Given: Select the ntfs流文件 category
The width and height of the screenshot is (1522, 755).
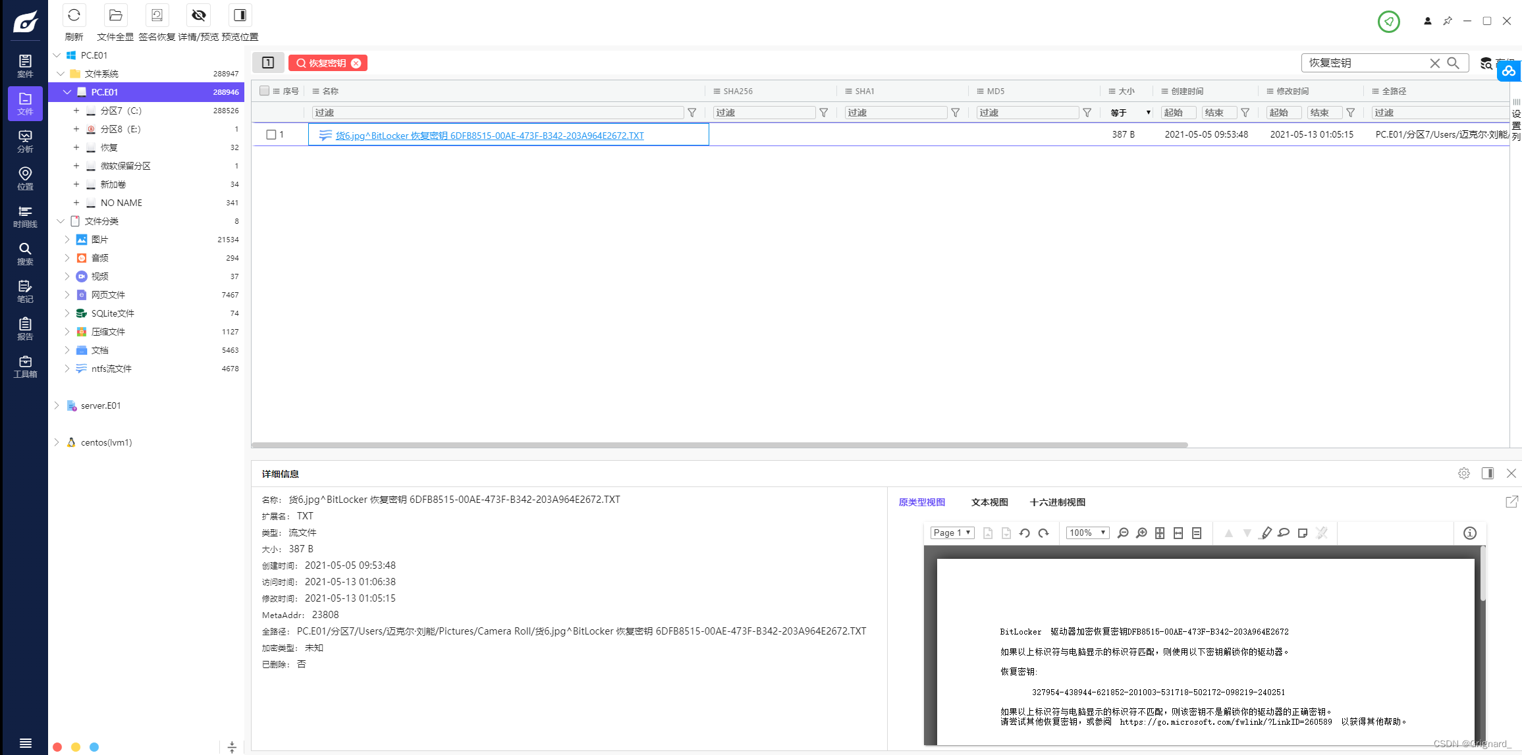Looking at the screenshot, I should coord(111,369).
